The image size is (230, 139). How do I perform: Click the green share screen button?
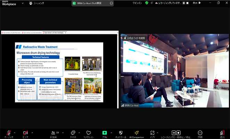[105, 133]
